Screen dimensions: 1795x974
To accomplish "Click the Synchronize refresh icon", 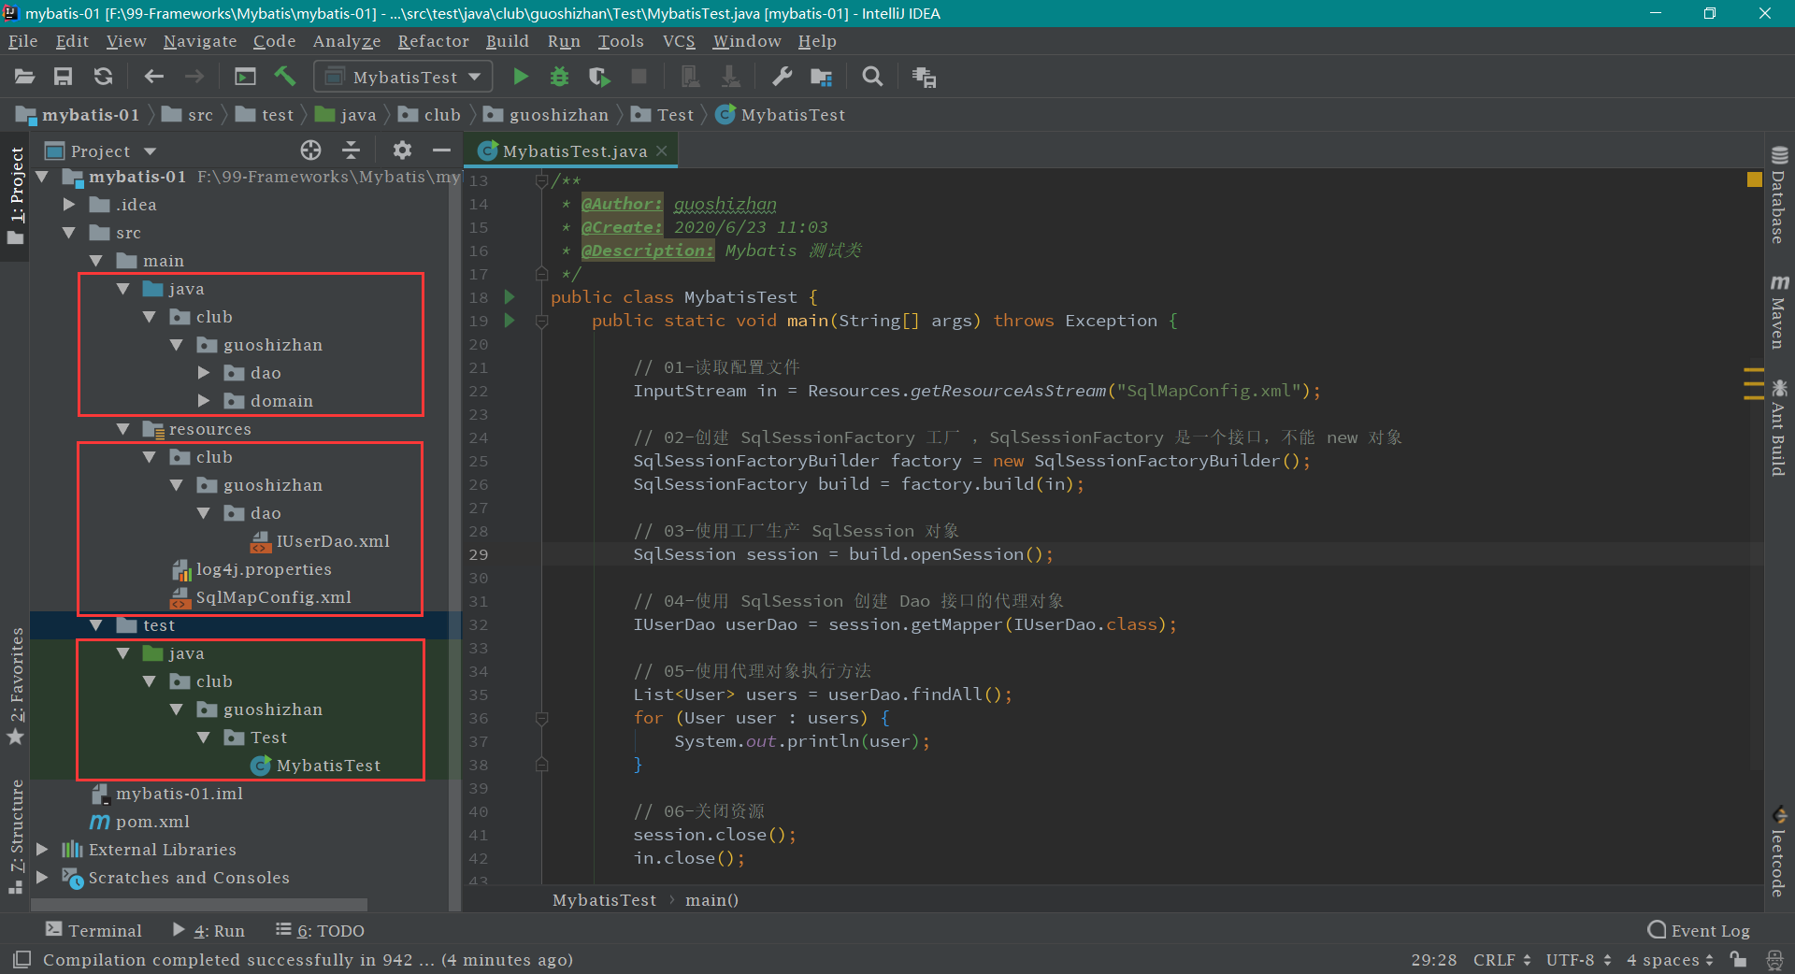I will [x=103, y=77].
